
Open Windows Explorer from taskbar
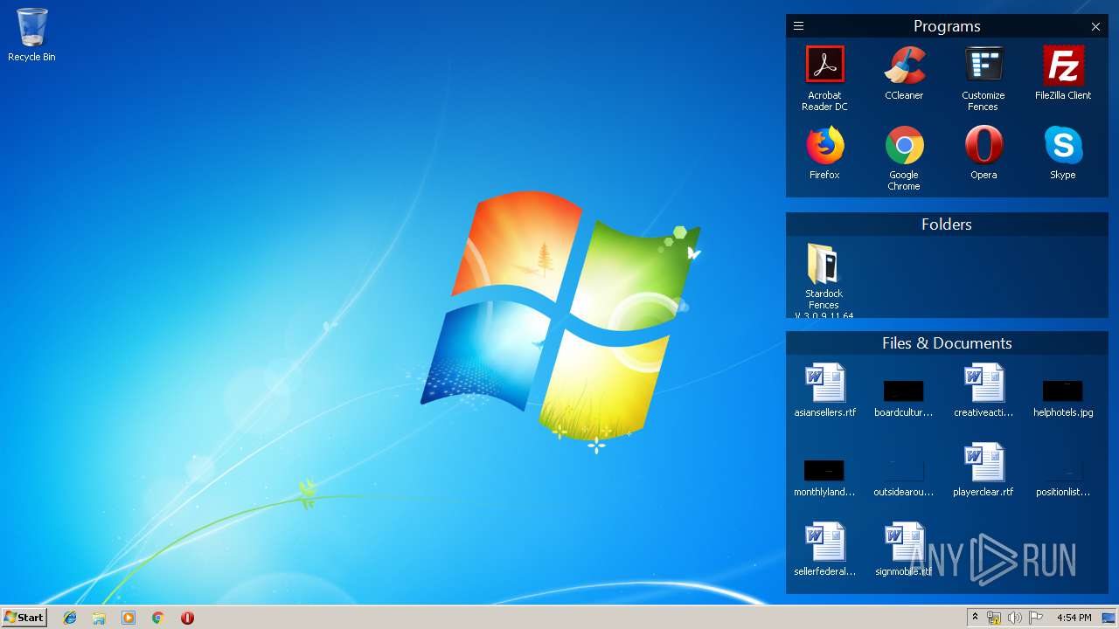coord(99,618)
